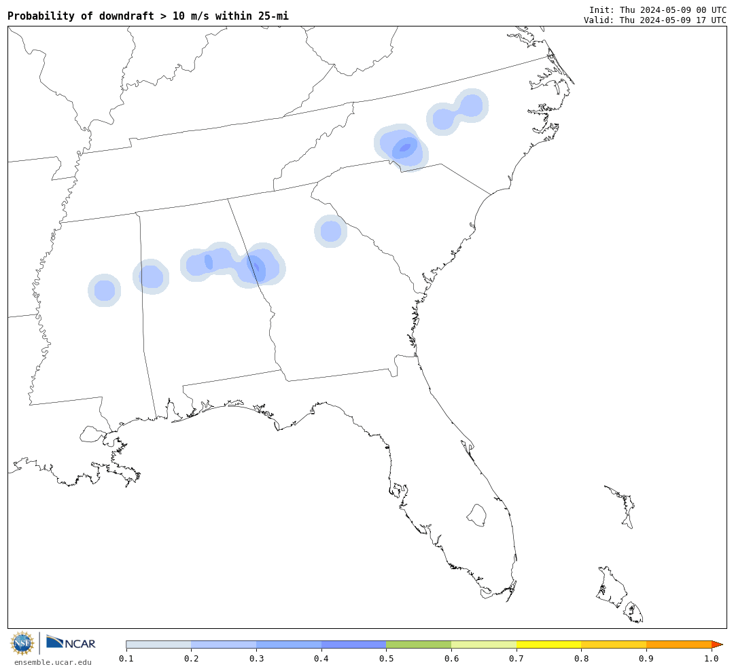Click the 0.3 to 0.4 blue color swatch

tap(289, 645)
